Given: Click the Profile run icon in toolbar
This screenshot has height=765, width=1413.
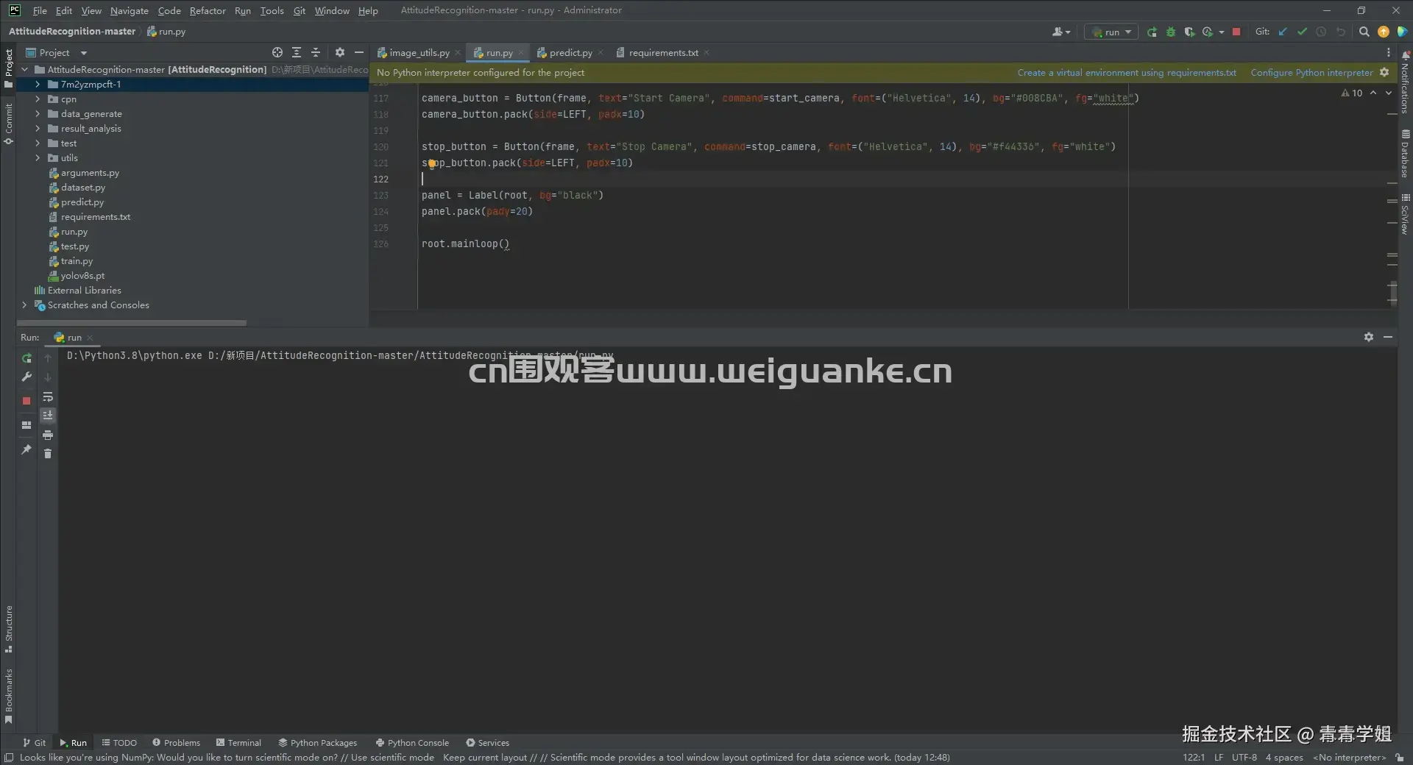Looking at the screenshot, I should pos(1208,32).
